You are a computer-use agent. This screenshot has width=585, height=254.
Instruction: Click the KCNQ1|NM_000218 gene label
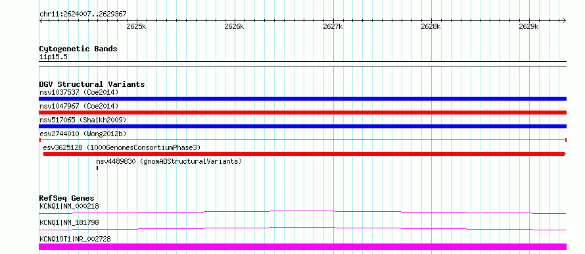click(69, 206)
